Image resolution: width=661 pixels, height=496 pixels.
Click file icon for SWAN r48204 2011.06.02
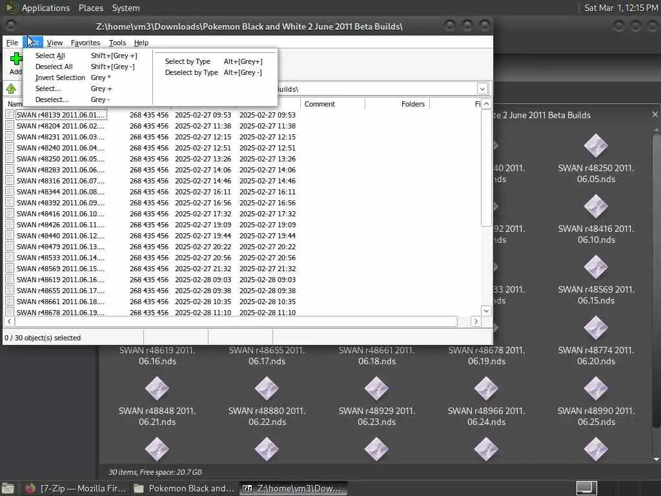10,126
